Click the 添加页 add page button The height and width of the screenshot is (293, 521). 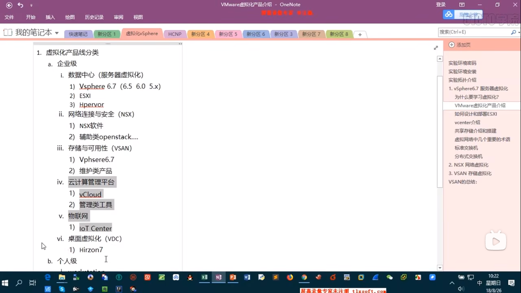pyautogui.click(x=460, y=45)
